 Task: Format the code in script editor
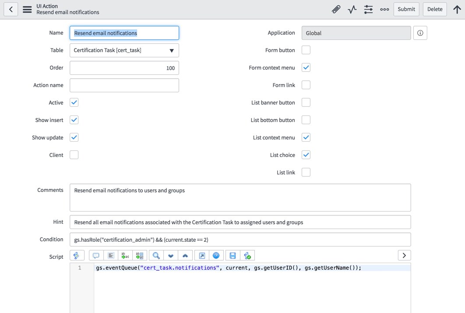point(111,256)
